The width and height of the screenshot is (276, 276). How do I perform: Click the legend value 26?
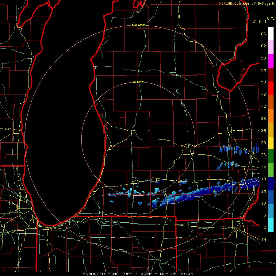pyautogui.click(x=263, y=155)
